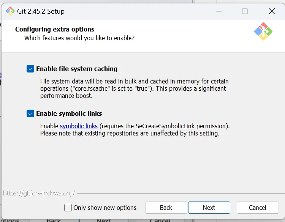Select the 'Configuring extra options' heading
285x222 pixels.
click(55, 29)
